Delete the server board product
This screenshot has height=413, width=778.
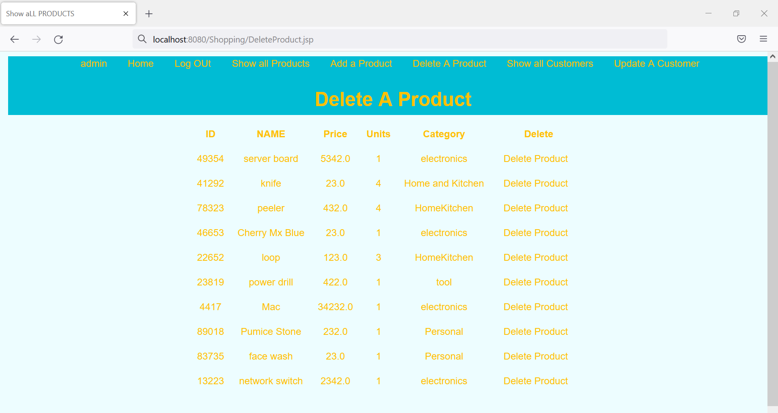[536, 159]
